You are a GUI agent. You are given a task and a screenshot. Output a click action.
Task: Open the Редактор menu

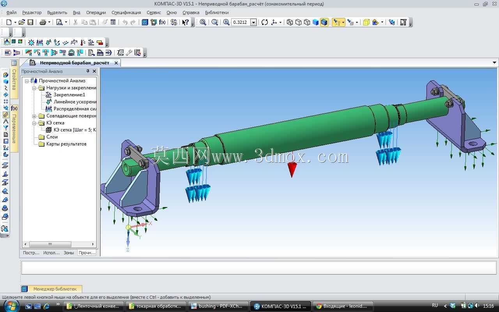click(32, 12)
